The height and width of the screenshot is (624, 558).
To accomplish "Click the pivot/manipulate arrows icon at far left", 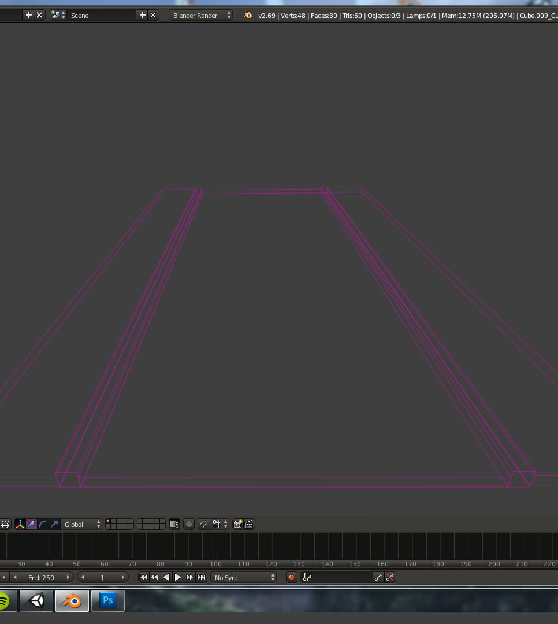I will click(x=5, y=524).
